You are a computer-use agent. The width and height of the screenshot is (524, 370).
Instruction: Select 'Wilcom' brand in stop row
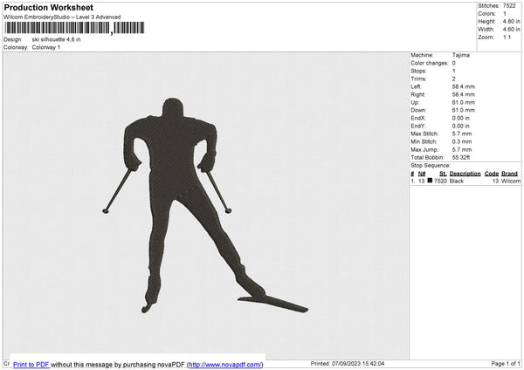coord(511,181)
